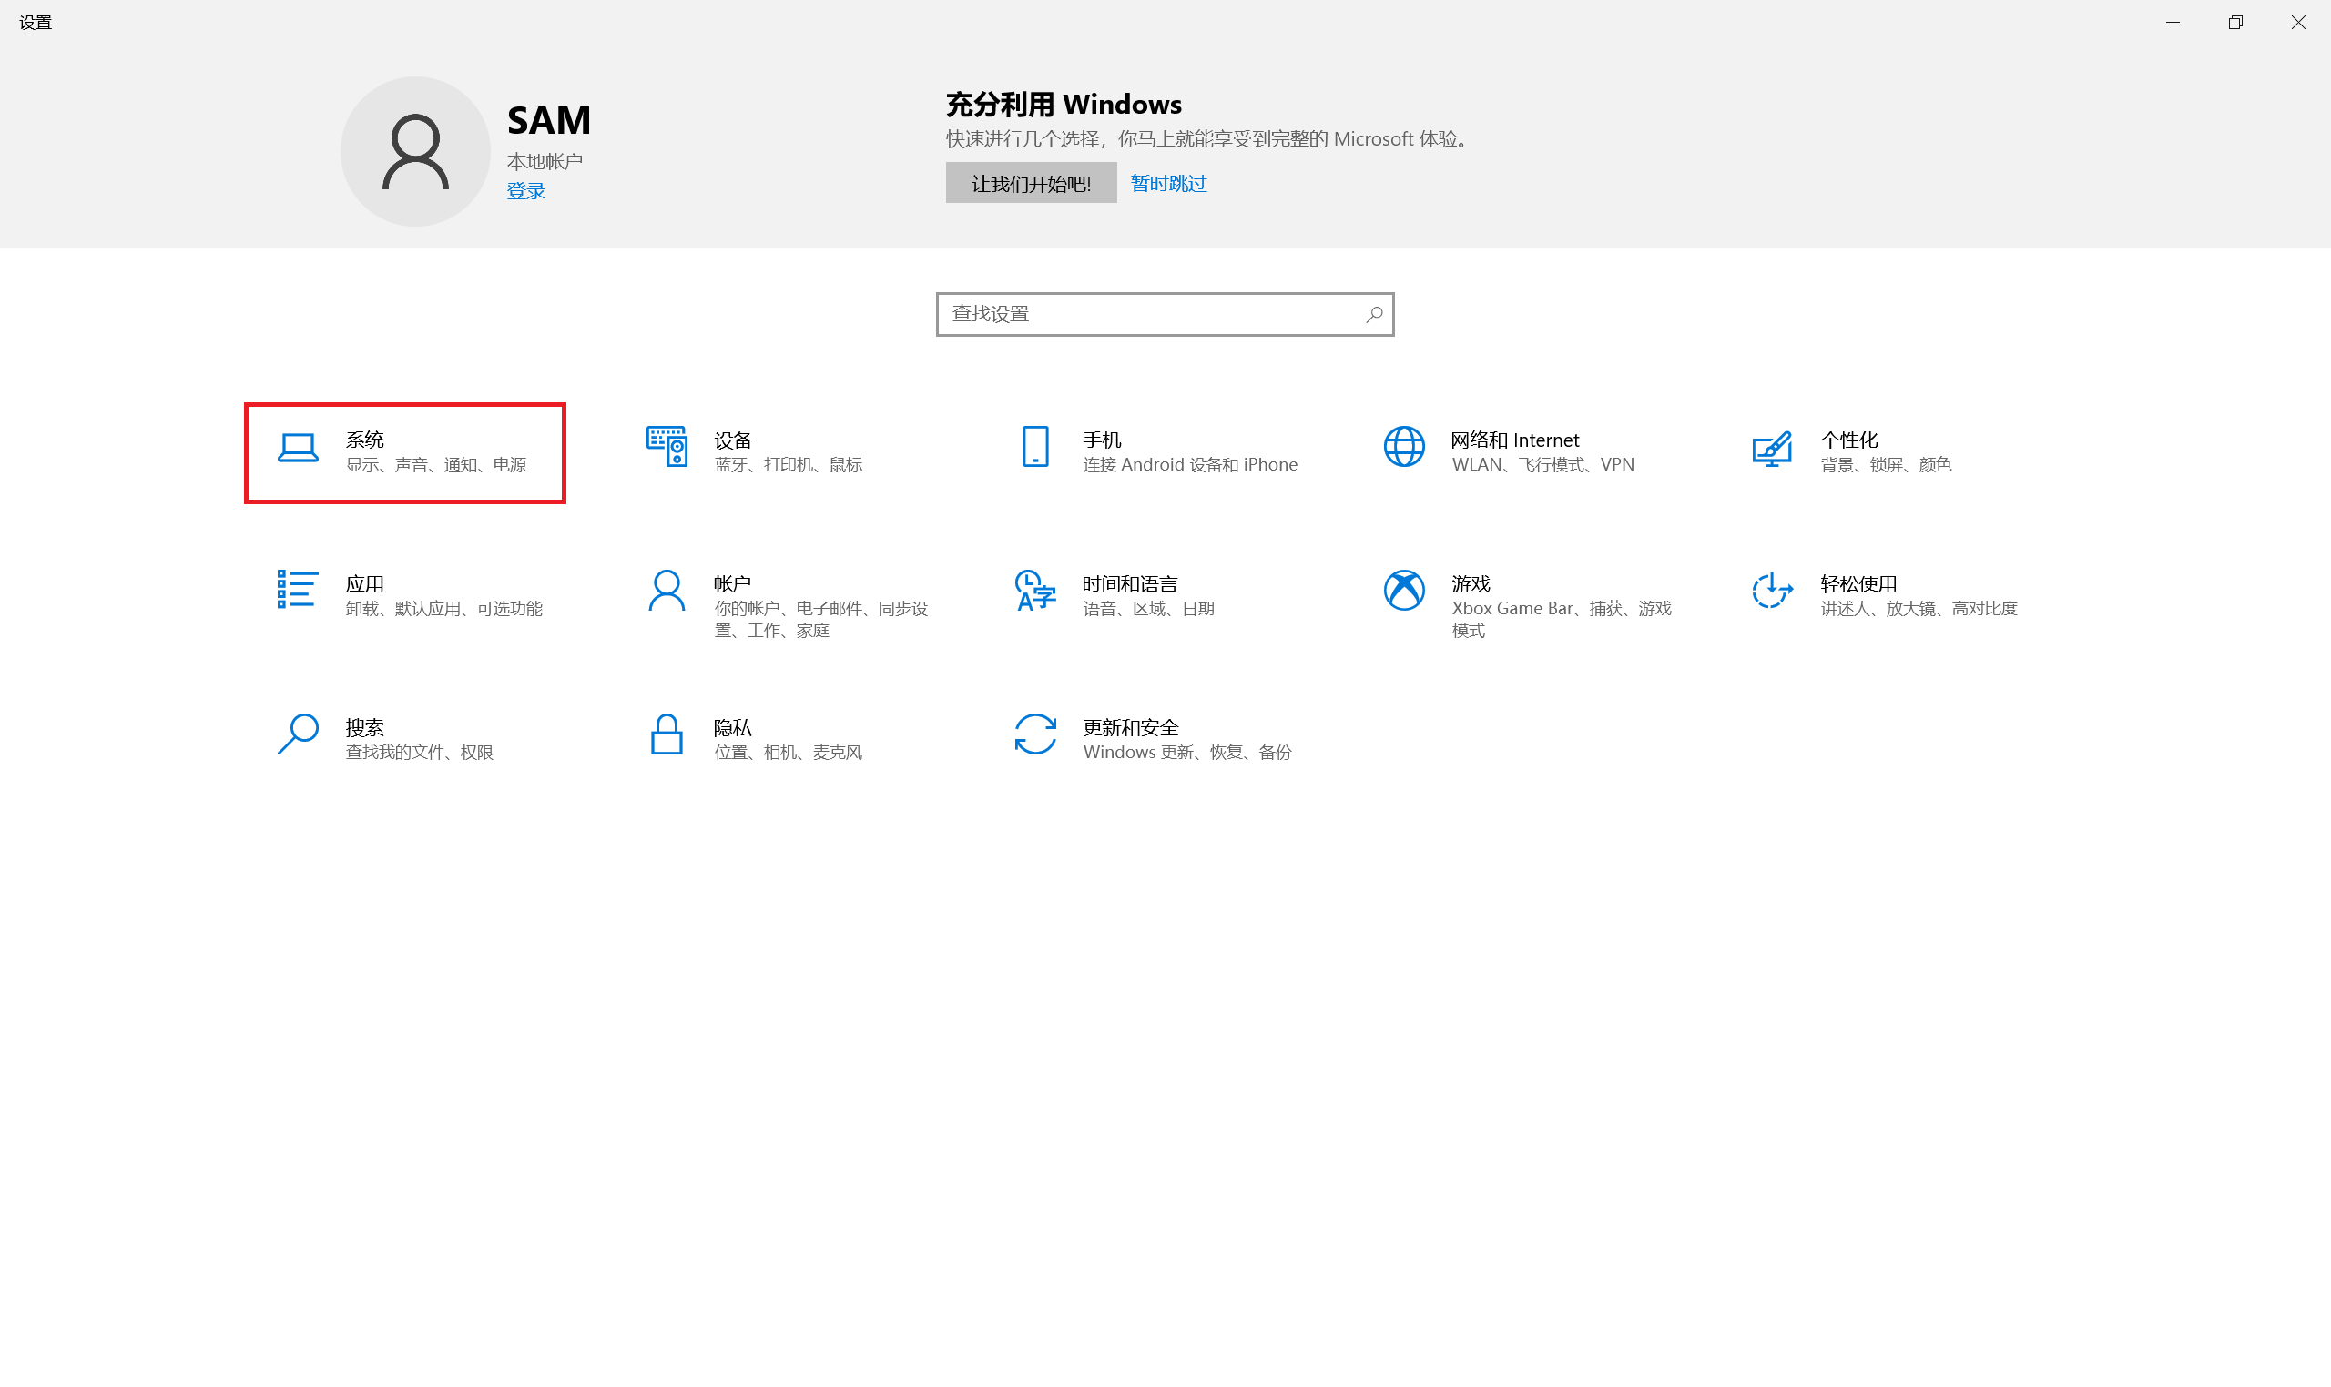
Task: Select the 个性化 category title
Action: pos(1848,440)
